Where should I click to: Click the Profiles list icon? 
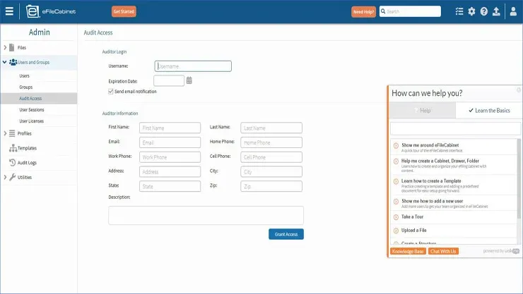(x=12, y=133)
